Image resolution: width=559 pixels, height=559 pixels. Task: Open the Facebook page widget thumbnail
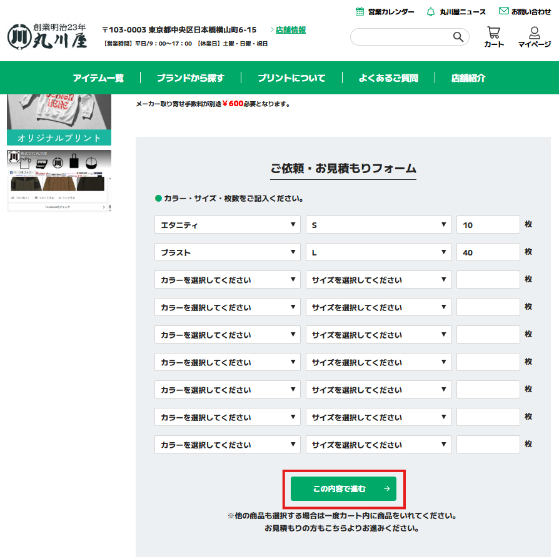[59, 181]
